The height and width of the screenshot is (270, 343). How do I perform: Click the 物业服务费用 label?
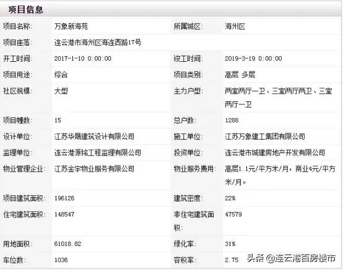point(195,169)
